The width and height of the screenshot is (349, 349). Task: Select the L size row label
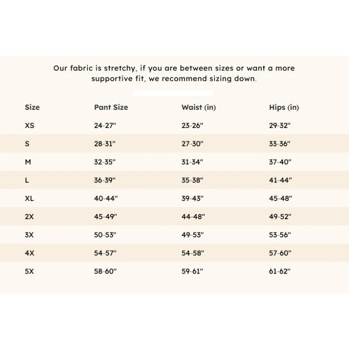point(27,180)
